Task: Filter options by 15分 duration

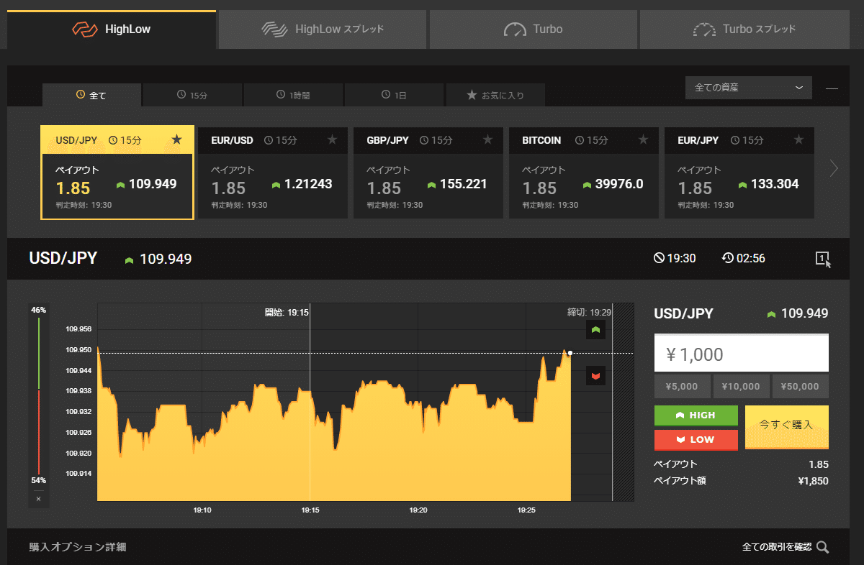Action: point(192,95)
